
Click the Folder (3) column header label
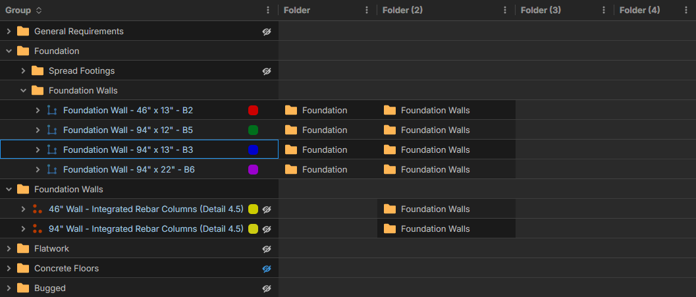click(x=541, y=11)
